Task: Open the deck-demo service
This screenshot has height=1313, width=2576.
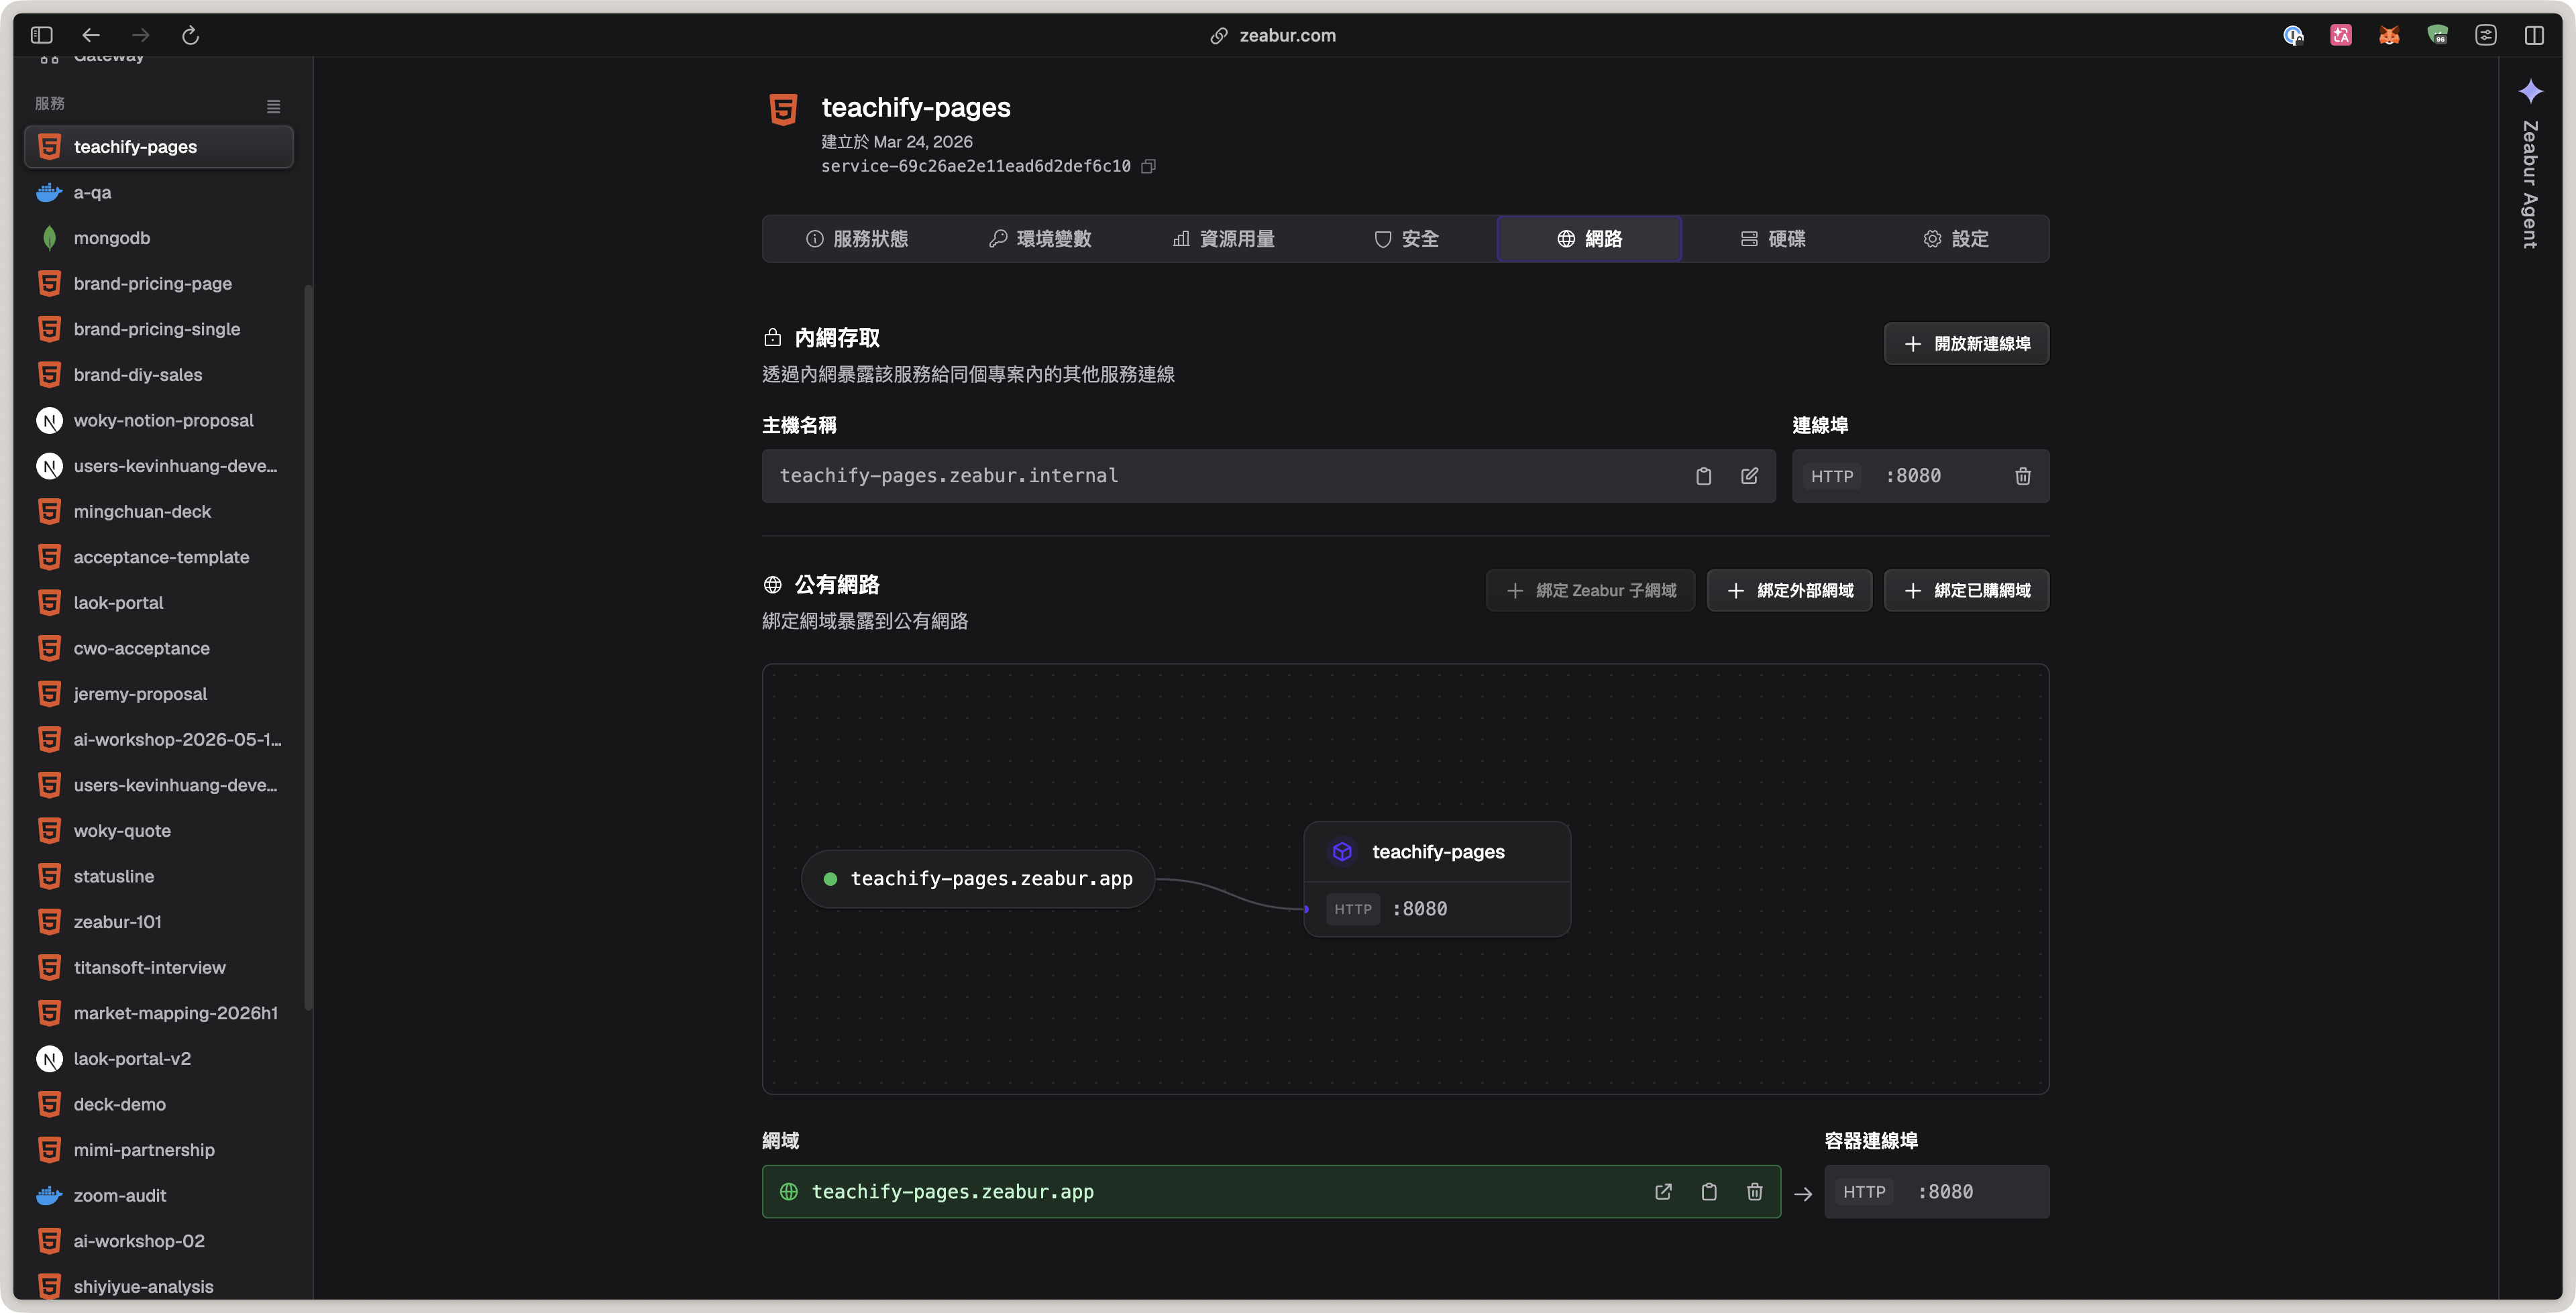Action: [159, 1104]
